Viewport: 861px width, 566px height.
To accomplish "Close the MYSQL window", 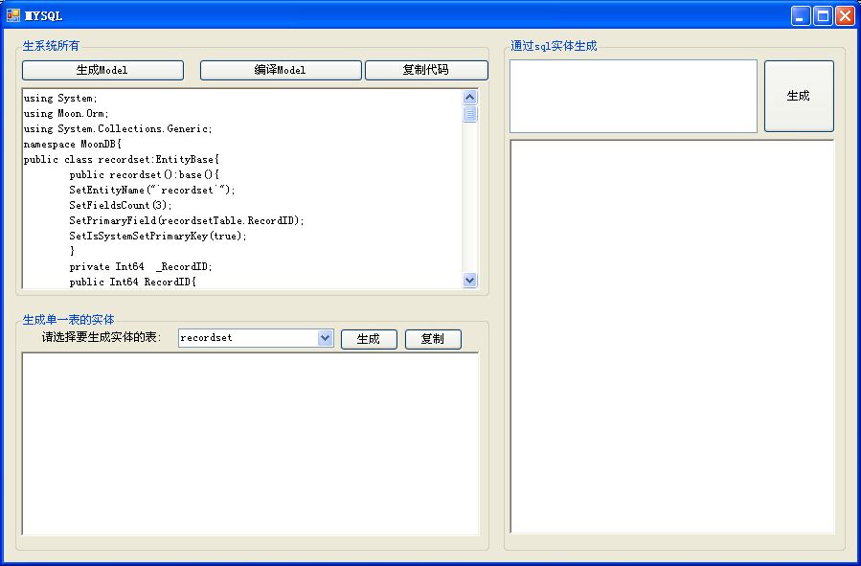I will (x=845, y=16).
